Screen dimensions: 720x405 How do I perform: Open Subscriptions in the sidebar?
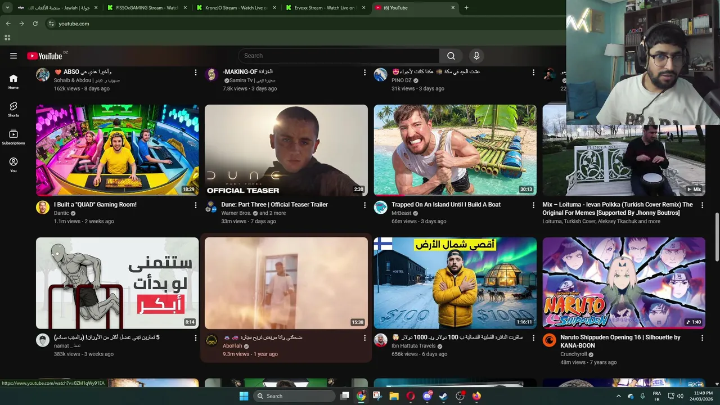[x=13, y=137]
